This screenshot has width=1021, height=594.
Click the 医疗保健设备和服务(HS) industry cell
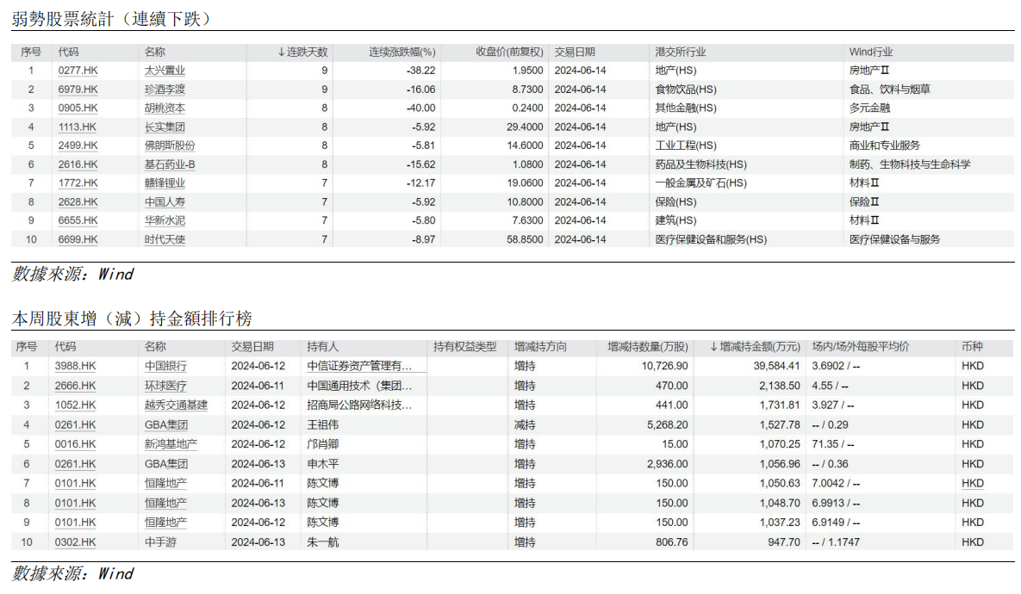(x=711, y=239)
